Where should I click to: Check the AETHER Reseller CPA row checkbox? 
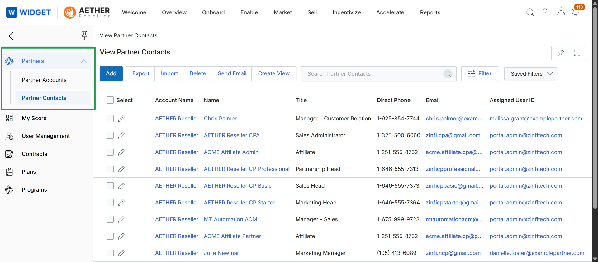(110, 135)
